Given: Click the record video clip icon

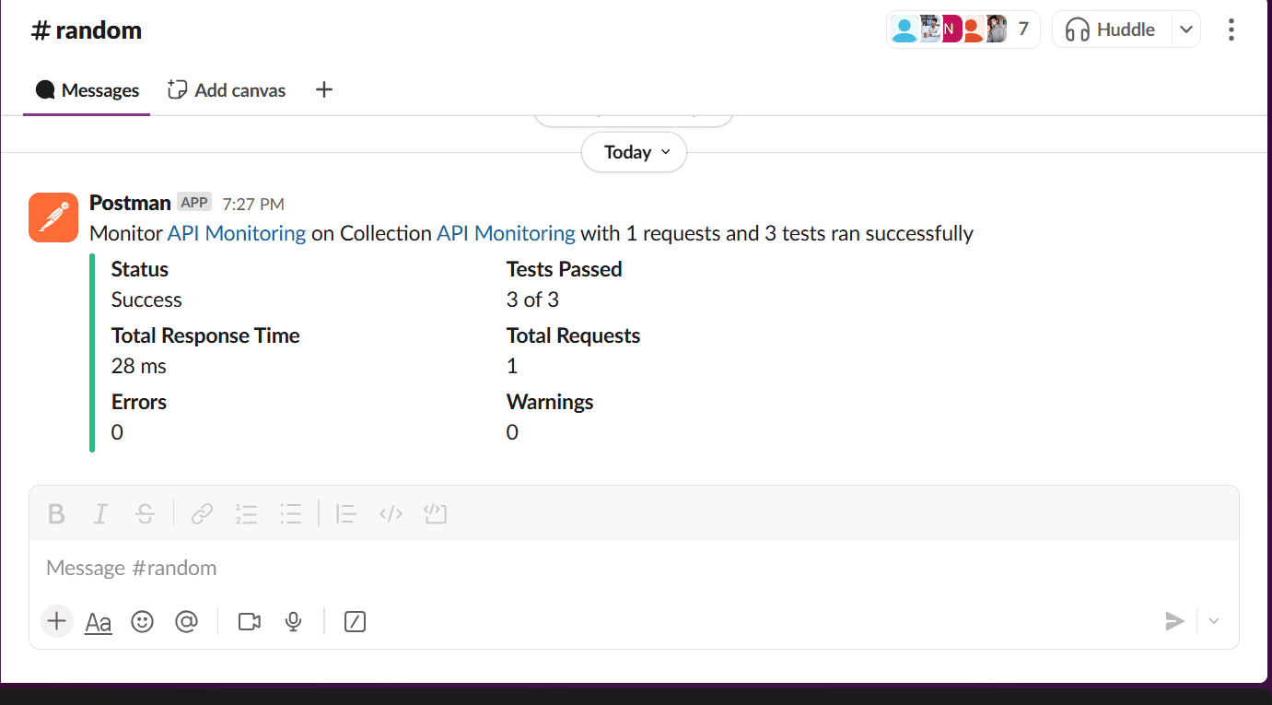Looking at the screenshot, I should [x=249, y=621].
